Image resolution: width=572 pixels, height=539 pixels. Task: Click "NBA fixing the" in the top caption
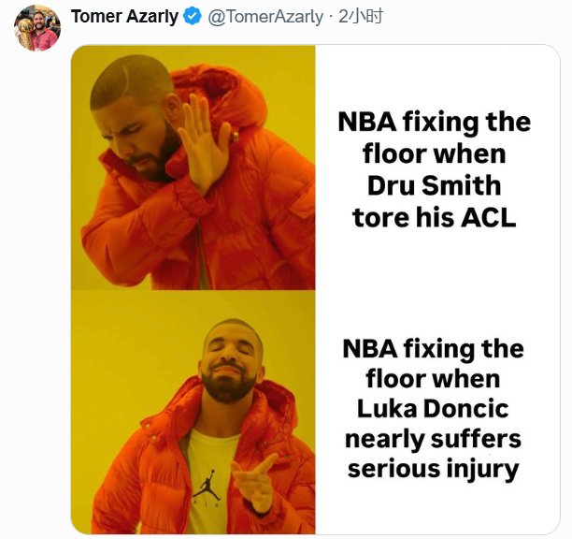[433, 123]
